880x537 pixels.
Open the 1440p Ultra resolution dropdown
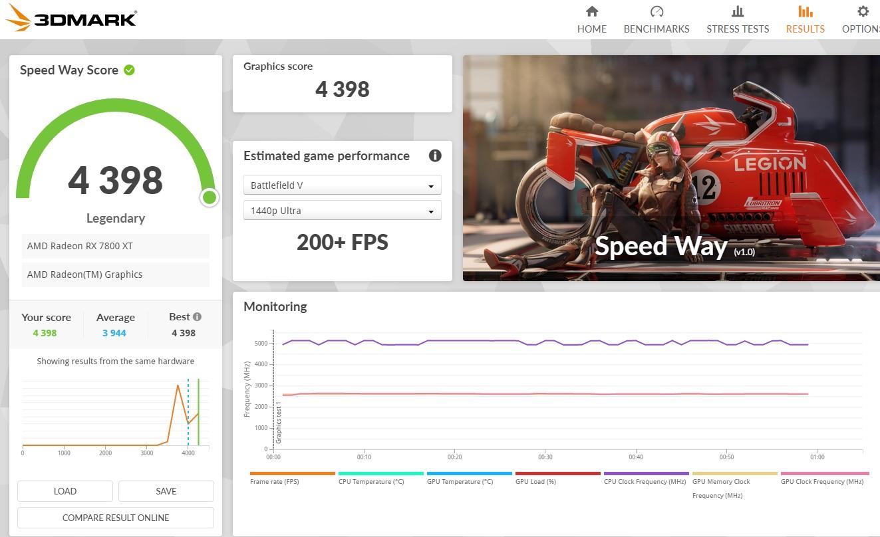point(343,211)
